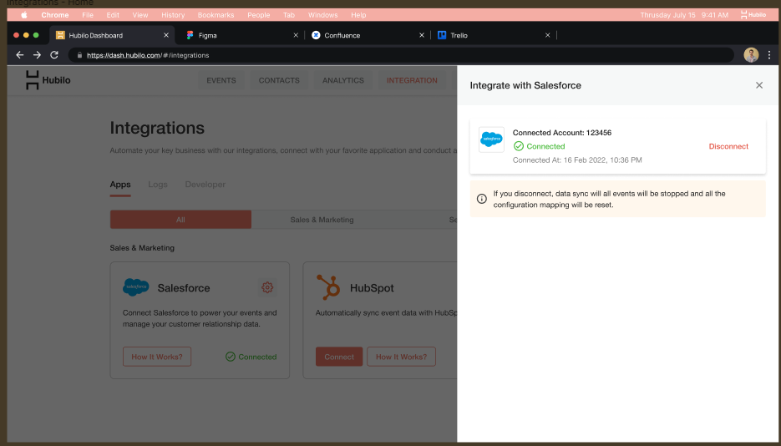Open the Tab menu
Screen dimensions: 781x446
point(289,15)
